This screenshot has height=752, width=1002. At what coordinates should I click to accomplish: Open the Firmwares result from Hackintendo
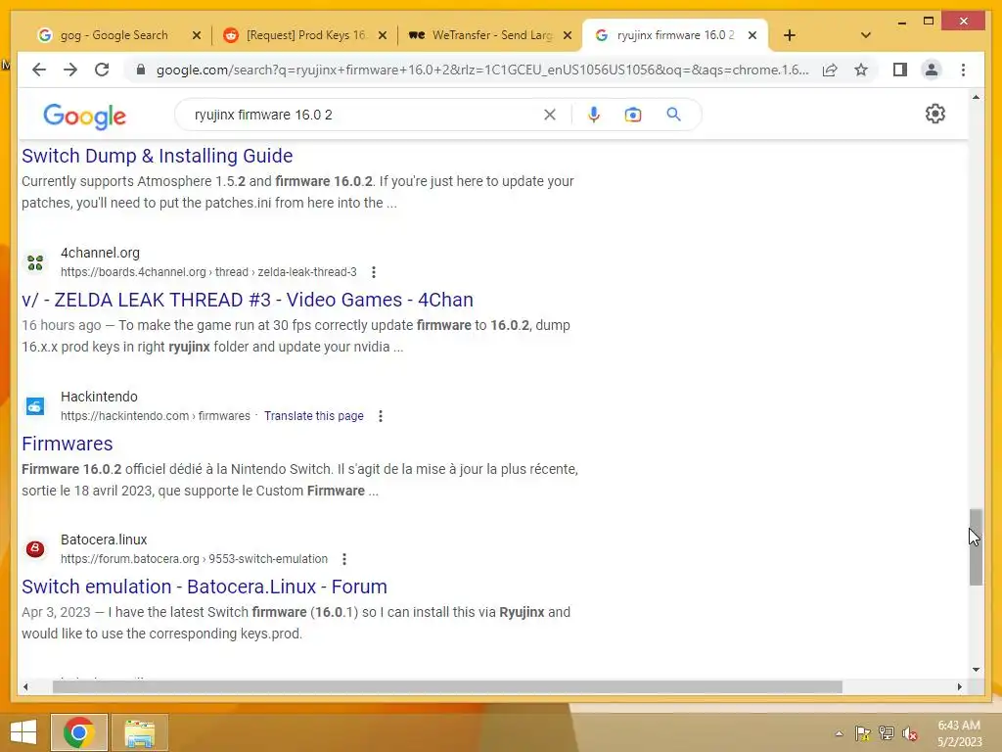(x=68, y=444)
